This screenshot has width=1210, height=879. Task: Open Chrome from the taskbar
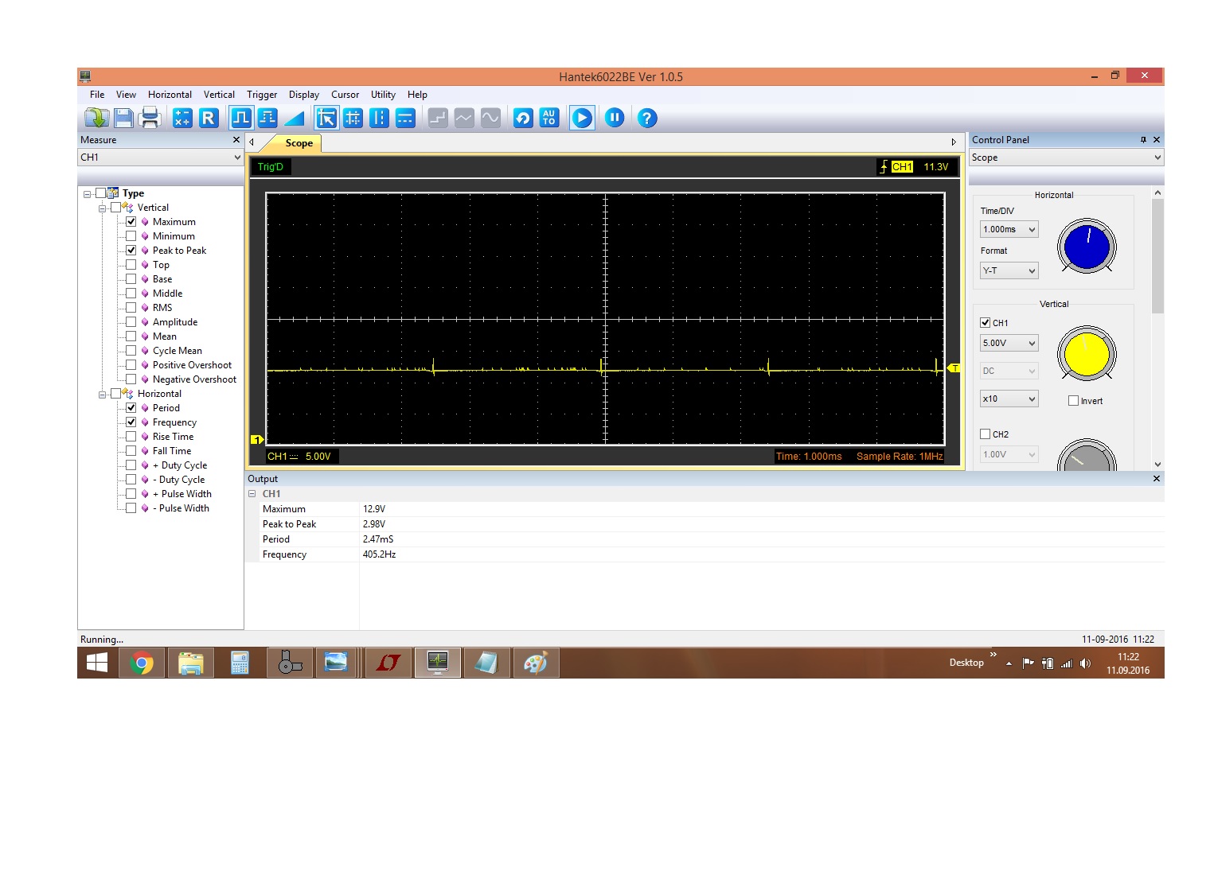click(142, 663)
